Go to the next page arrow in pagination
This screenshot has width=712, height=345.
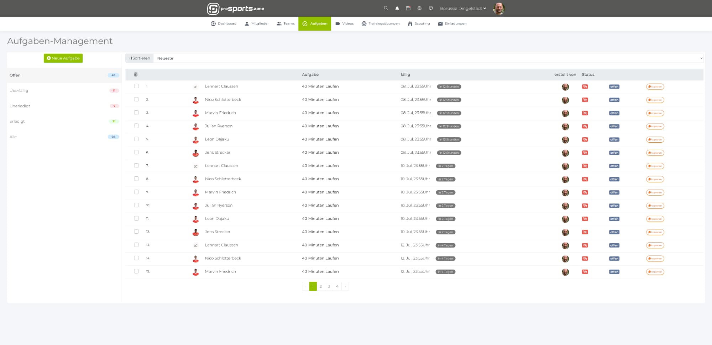[x=345, y=286]
